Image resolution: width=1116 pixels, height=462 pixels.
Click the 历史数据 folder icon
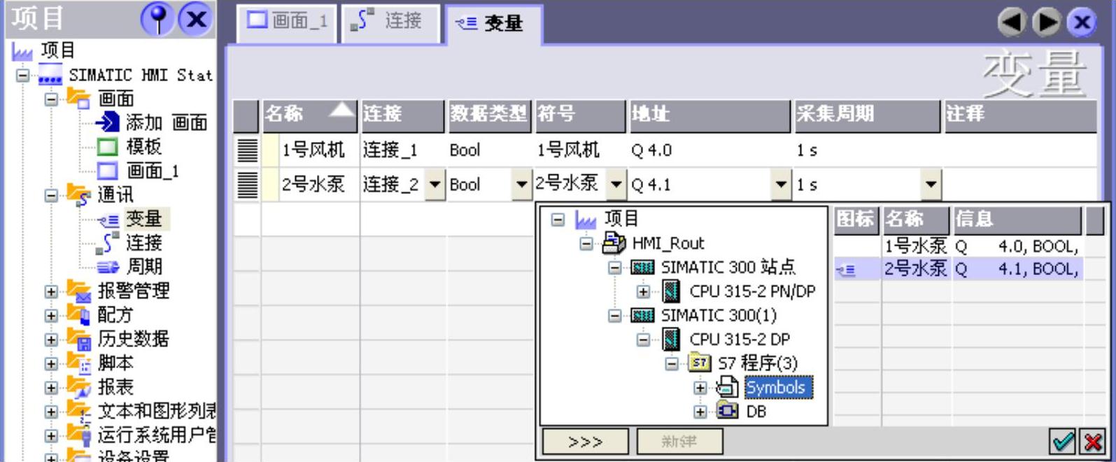(79, 339)
